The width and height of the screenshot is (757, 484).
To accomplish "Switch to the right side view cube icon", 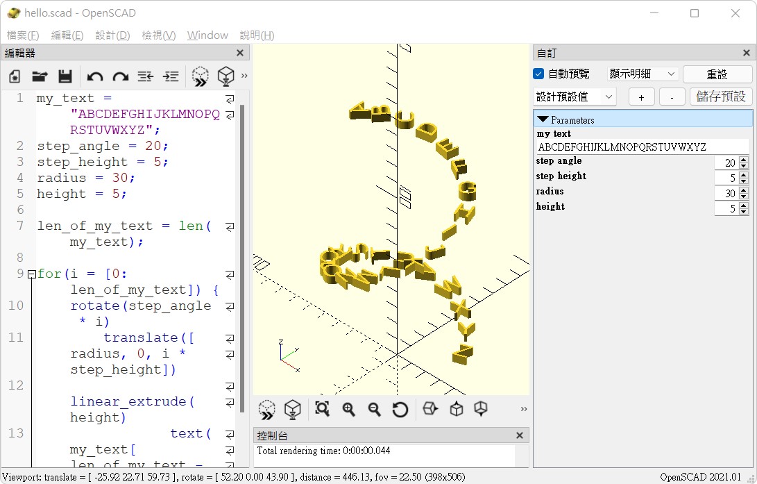I will [430, 408].
